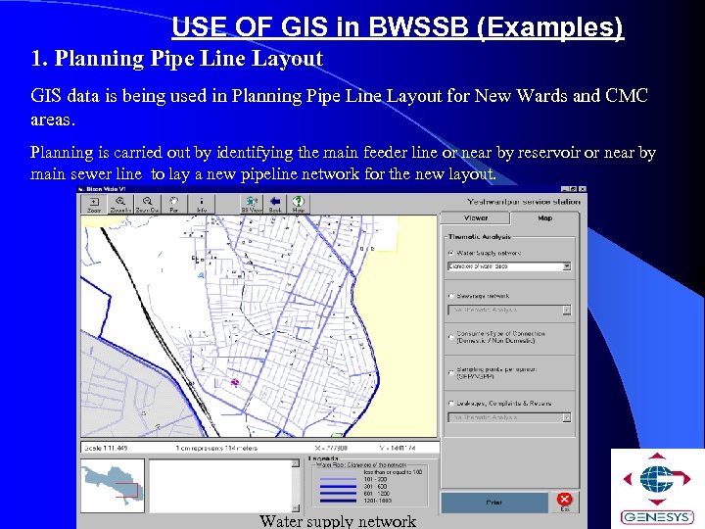Close the Bison Vista window
Screen dimensions: 705x529
point(583,189)
